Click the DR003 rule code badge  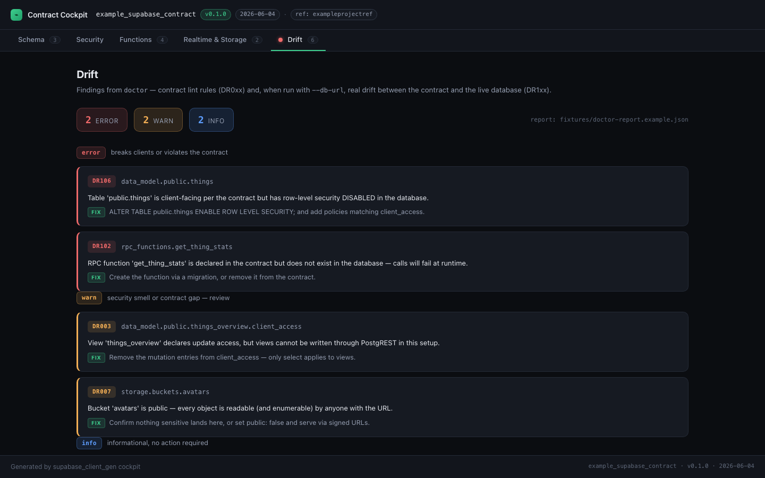[x=101, y=327]
